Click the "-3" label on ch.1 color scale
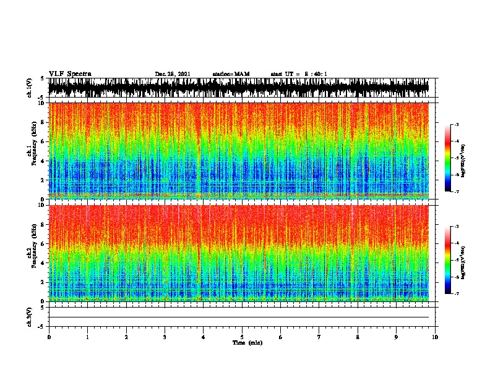 (x=457, y=124)
